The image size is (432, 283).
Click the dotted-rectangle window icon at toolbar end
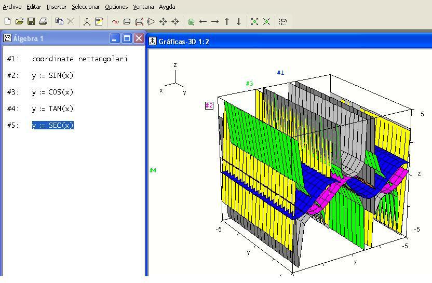click(282, 21)
